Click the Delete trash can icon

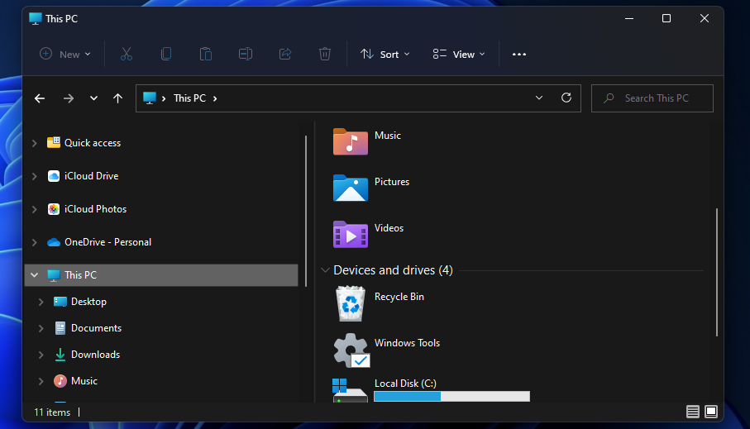tap(325, 54)
